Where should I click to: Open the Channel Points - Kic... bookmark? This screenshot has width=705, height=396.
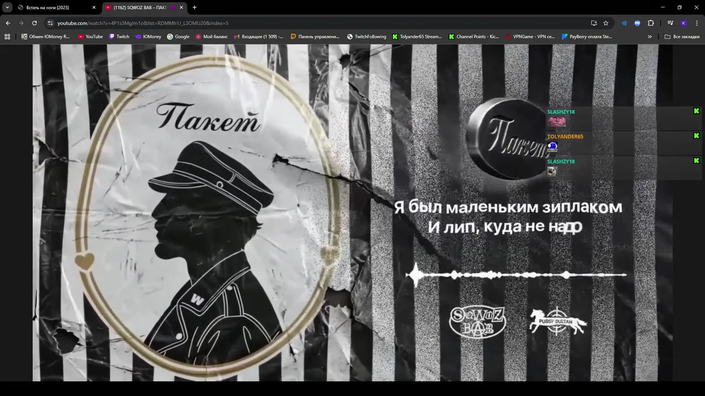(x=474, y=37)
